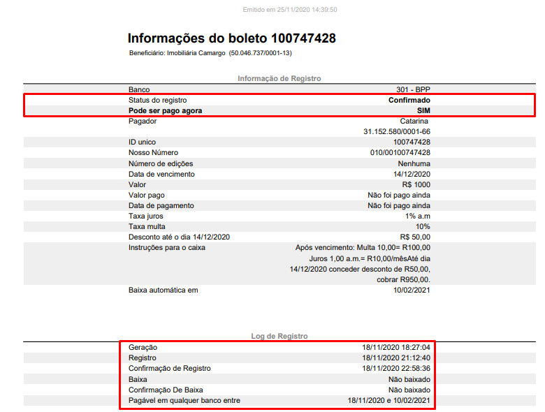Select 'Não baixado' in Confirmação De Baixa row

[x=409, y=390]
